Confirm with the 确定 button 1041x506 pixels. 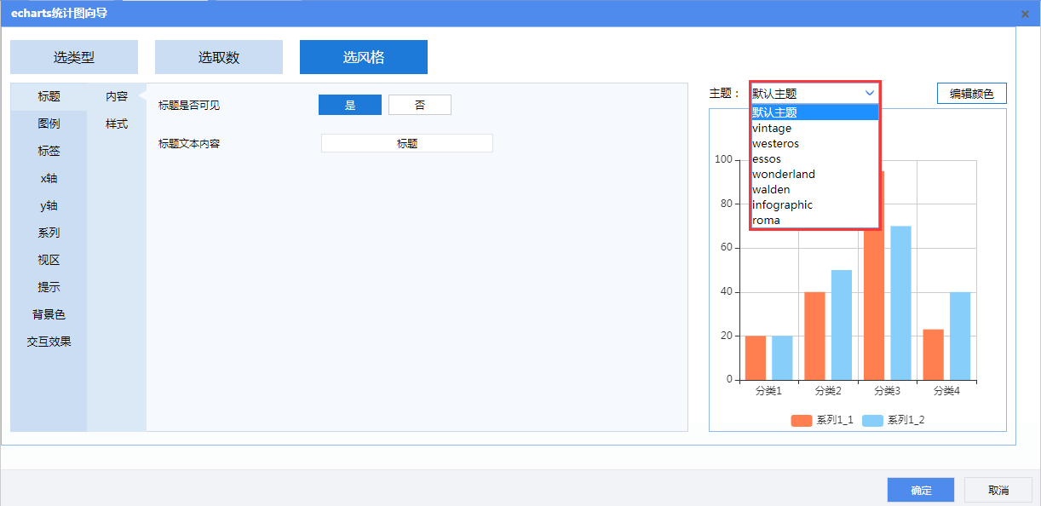click(921, 490)
